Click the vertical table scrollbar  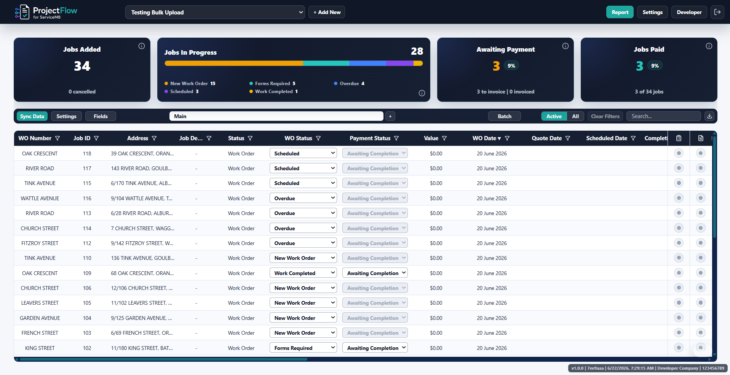click(x=714, y=186)
